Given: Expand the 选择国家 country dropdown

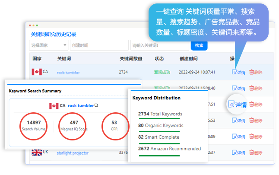Looking at the screenshot, I should [48, 45].
